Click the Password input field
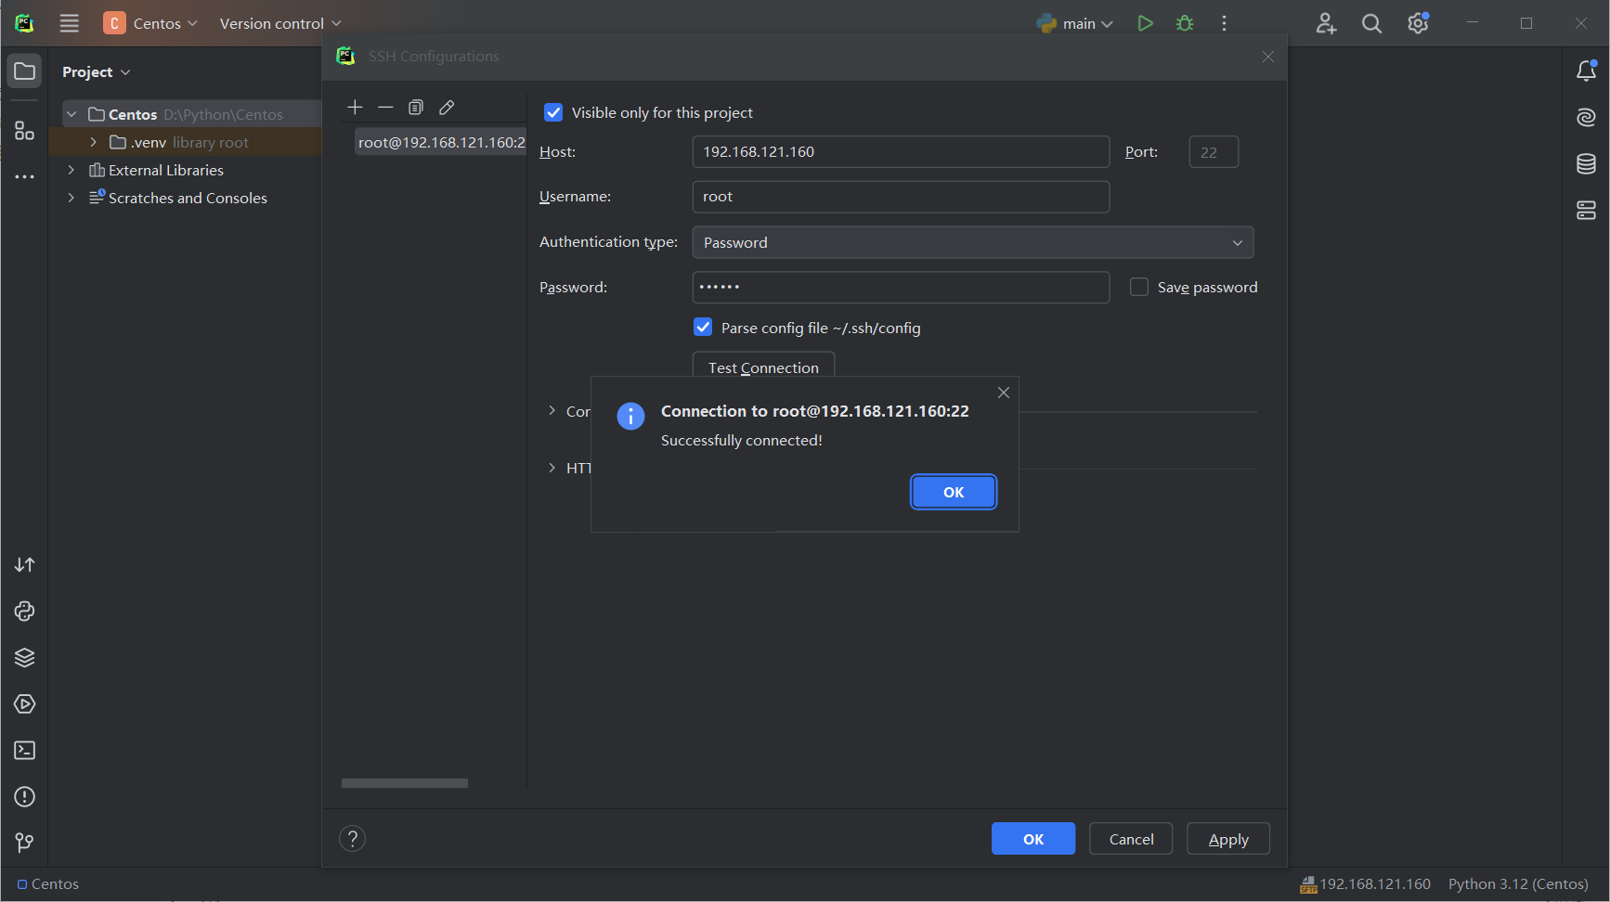 point(901,287)
